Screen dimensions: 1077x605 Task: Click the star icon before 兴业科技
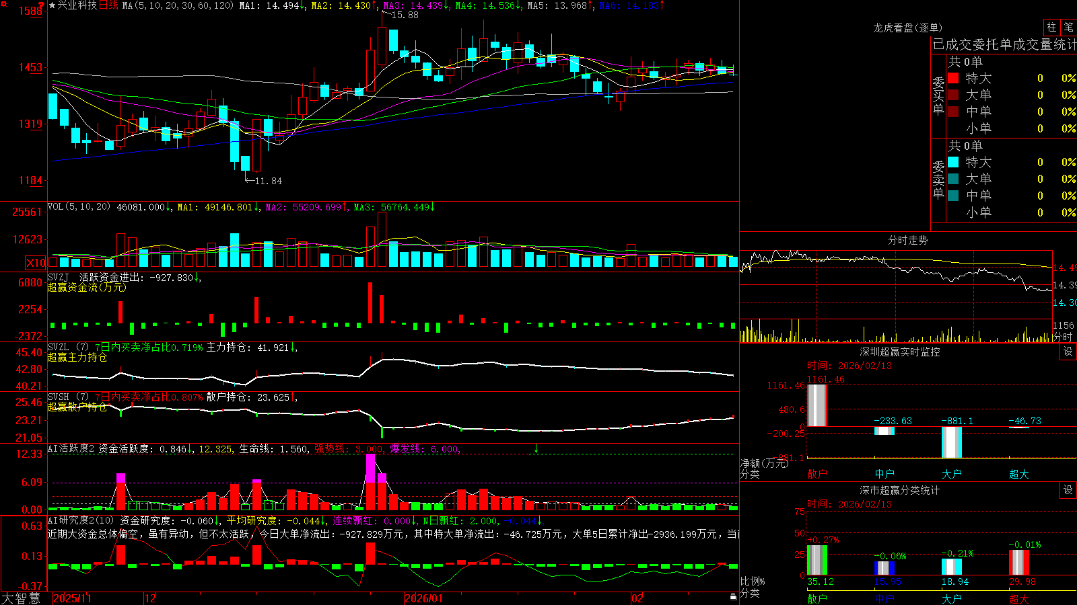tap(52, 5)
